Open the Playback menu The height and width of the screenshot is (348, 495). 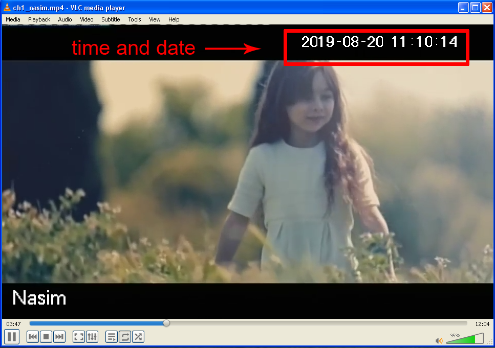tap(39, 19)
